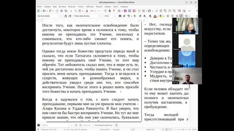Expand the paragraph style 'Normal (Web)' dropdown
The image size is (234, 131).
click(x=61, y=16)
